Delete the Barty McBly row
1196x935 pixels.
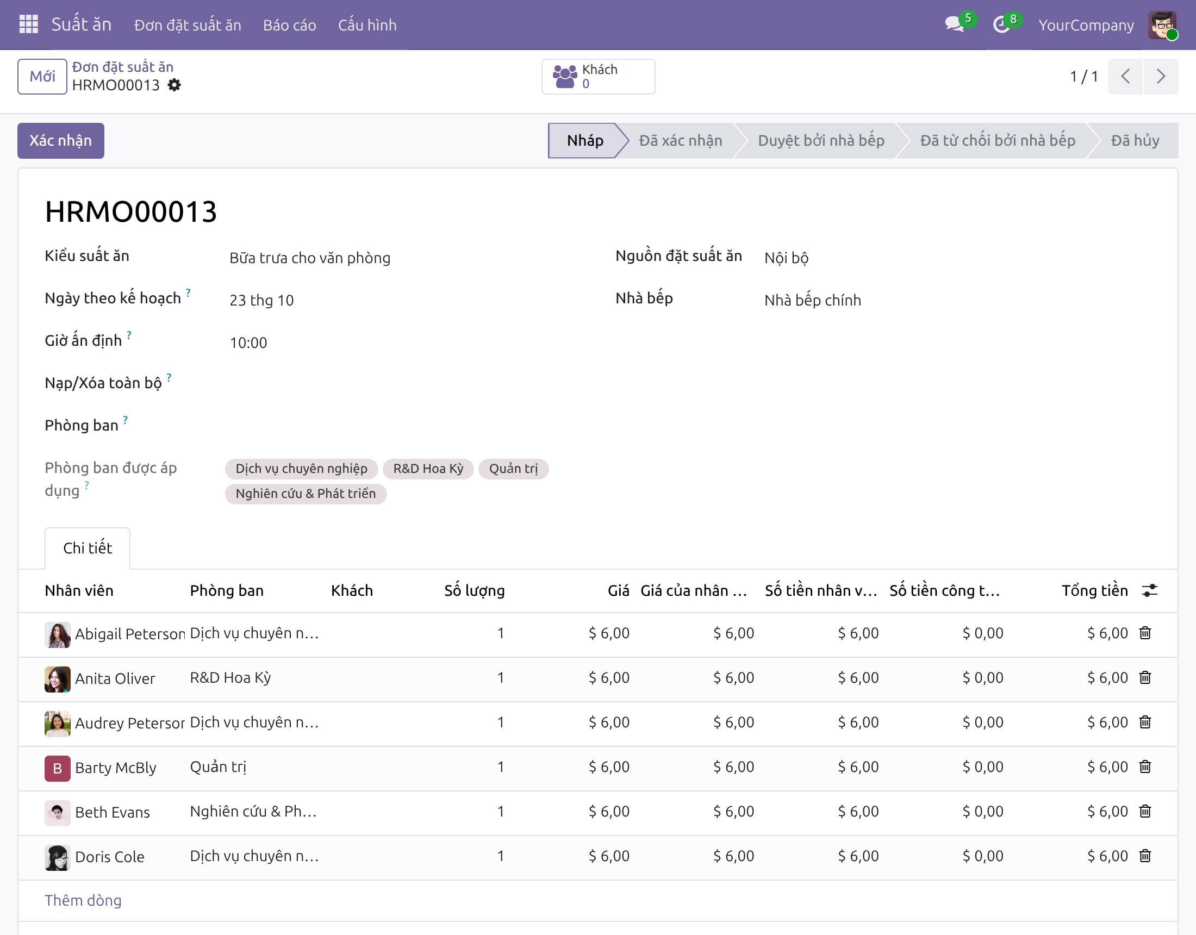[x=1145, y=767]
